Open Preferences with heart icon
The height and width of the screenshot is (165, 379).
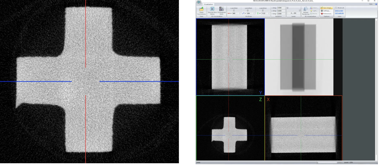click(x=327, y=13)
